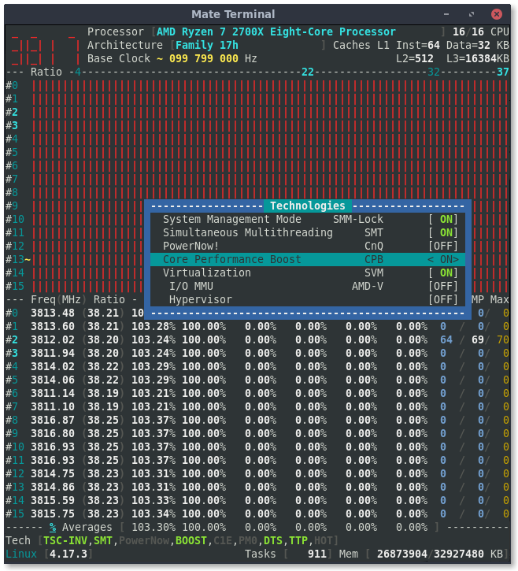Select the System Management Mode row
The image size is (518, 571).
308,219
